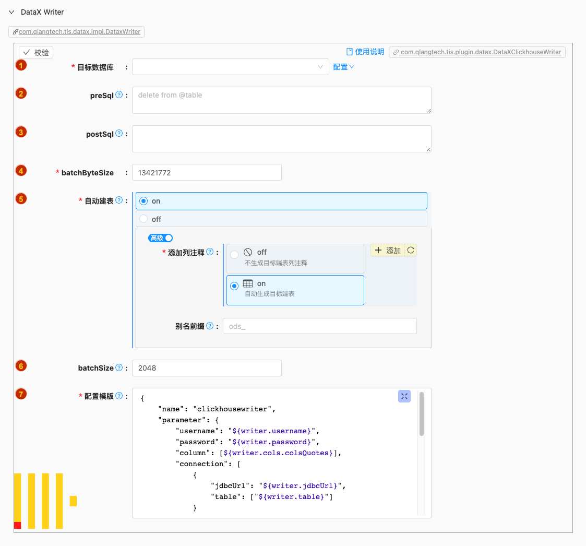
Task: Toggle the 高级 advanced switch
Action: 161,238
